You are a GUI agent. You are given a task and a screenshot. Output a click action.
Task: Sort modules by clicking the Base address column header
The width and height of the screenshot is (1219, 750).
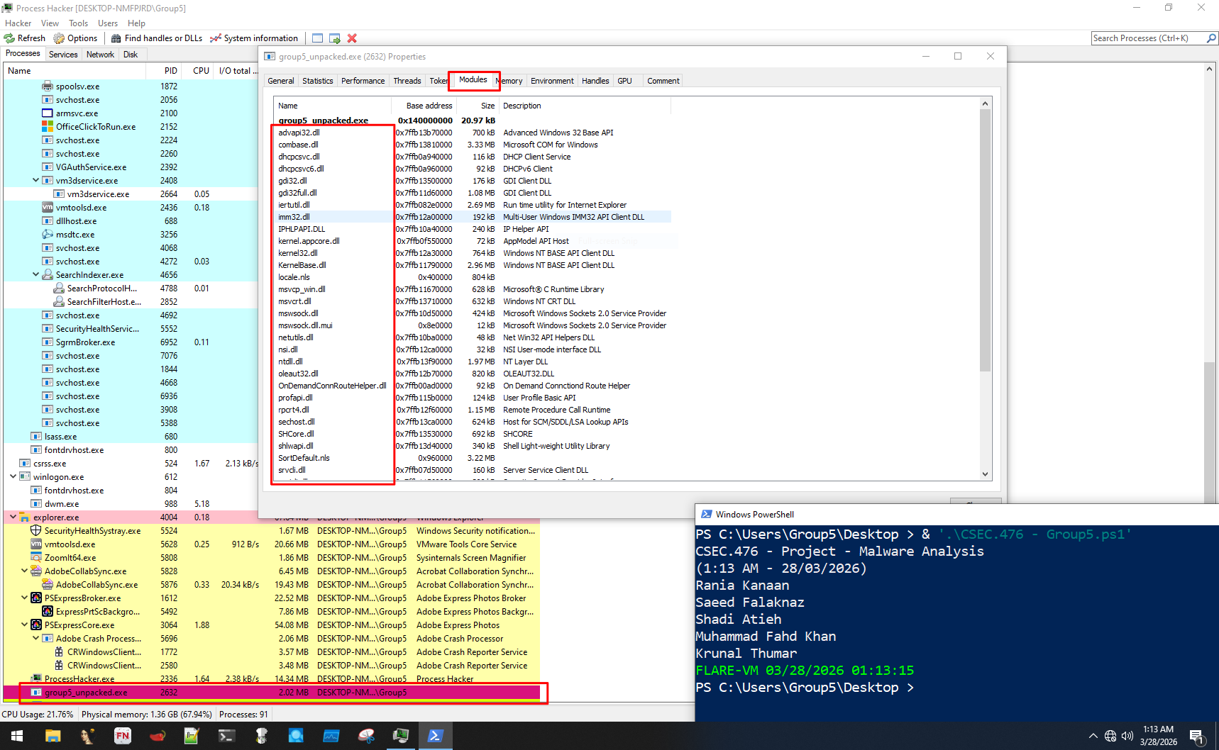[429, 105]
